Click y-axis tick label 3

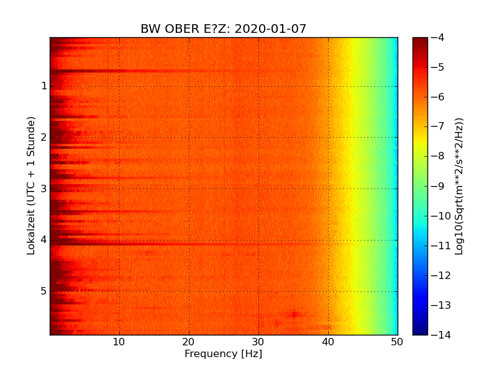click(44, 188)
